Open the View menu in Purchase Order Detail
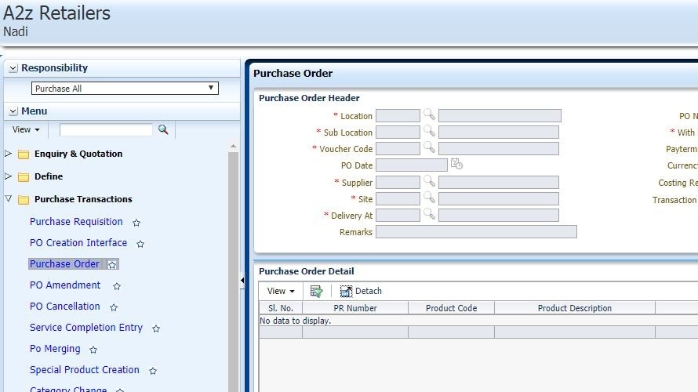 click(281, 291)
